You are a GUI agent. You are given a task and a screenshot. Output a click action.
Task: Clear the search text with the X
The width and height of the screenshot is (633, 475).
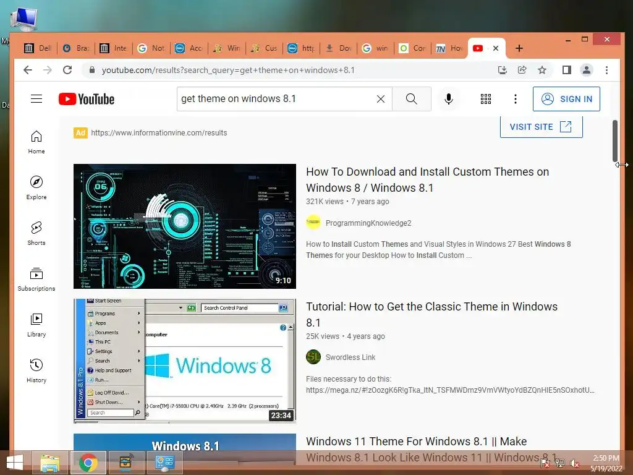380,99
